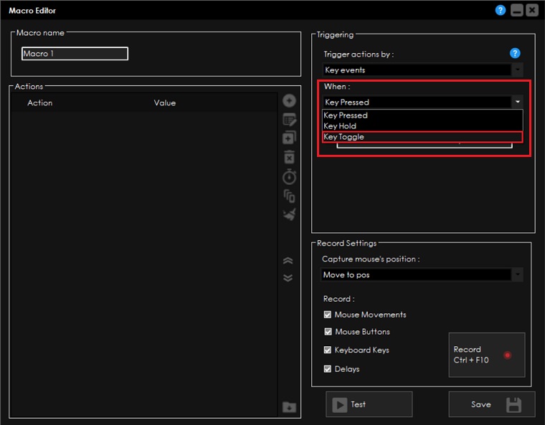This screenshot has width=545, height=425.
Task: Toggle the Mouse Movements checkbox
Action: click(x=328, y=315)
